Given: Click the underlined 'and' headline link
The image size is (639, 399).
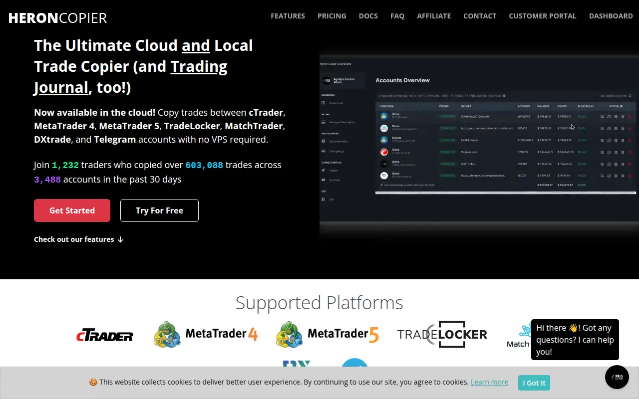Looking at the screenshot, I should tap(196, 45).
